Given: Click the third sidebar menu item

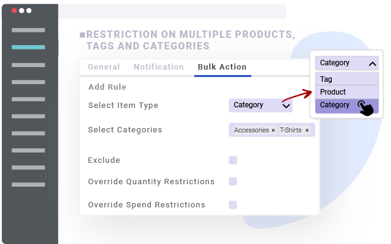Looking at the screenshot, I should pyautogui.click(x=28, y=65).
